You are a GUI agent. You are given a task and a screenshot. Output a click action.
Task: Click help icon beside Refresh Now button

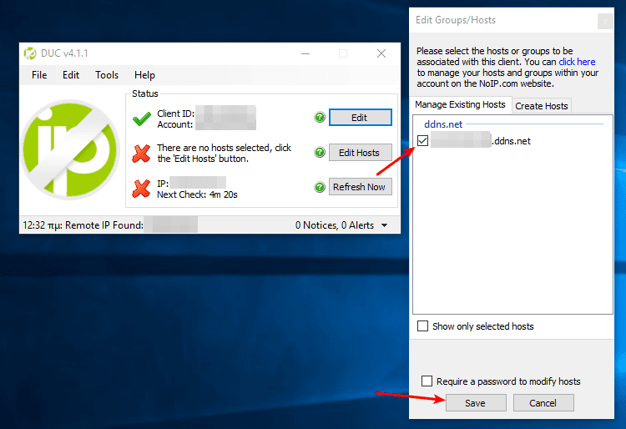[320, 187]
